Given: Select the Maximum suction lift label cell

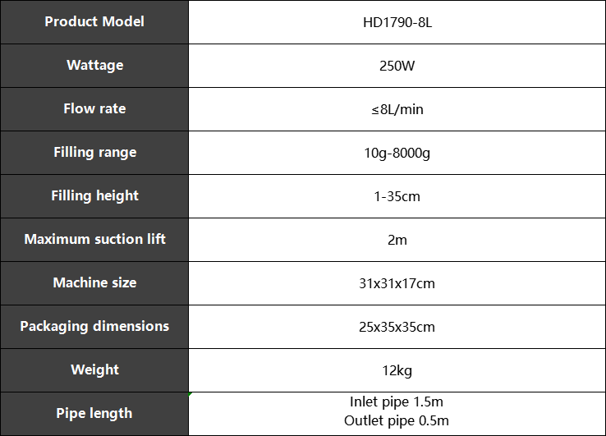Looking at the screenshot, I should pyautogui.click(x=94, y=240).
